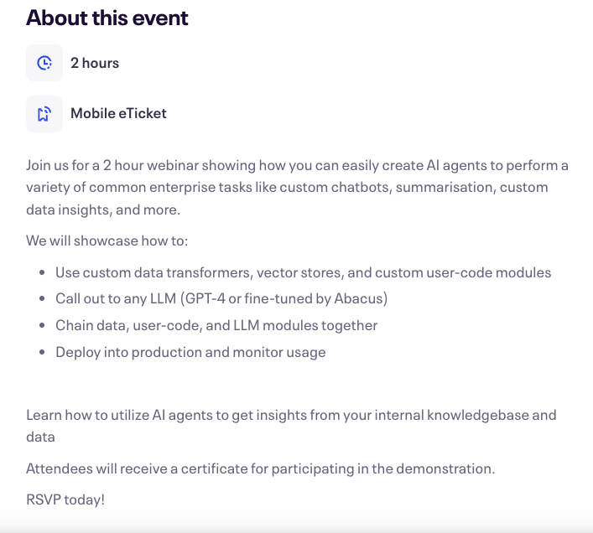Click the 'Attendees will receive a certificate' sentence

[261, 468]
